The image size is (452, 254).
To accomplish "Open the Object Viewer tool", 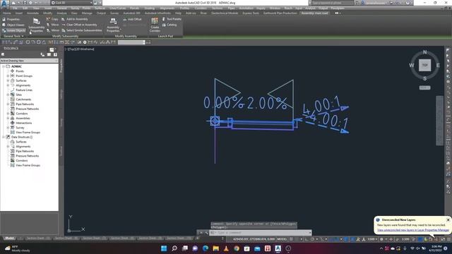I will click(13, 25).
